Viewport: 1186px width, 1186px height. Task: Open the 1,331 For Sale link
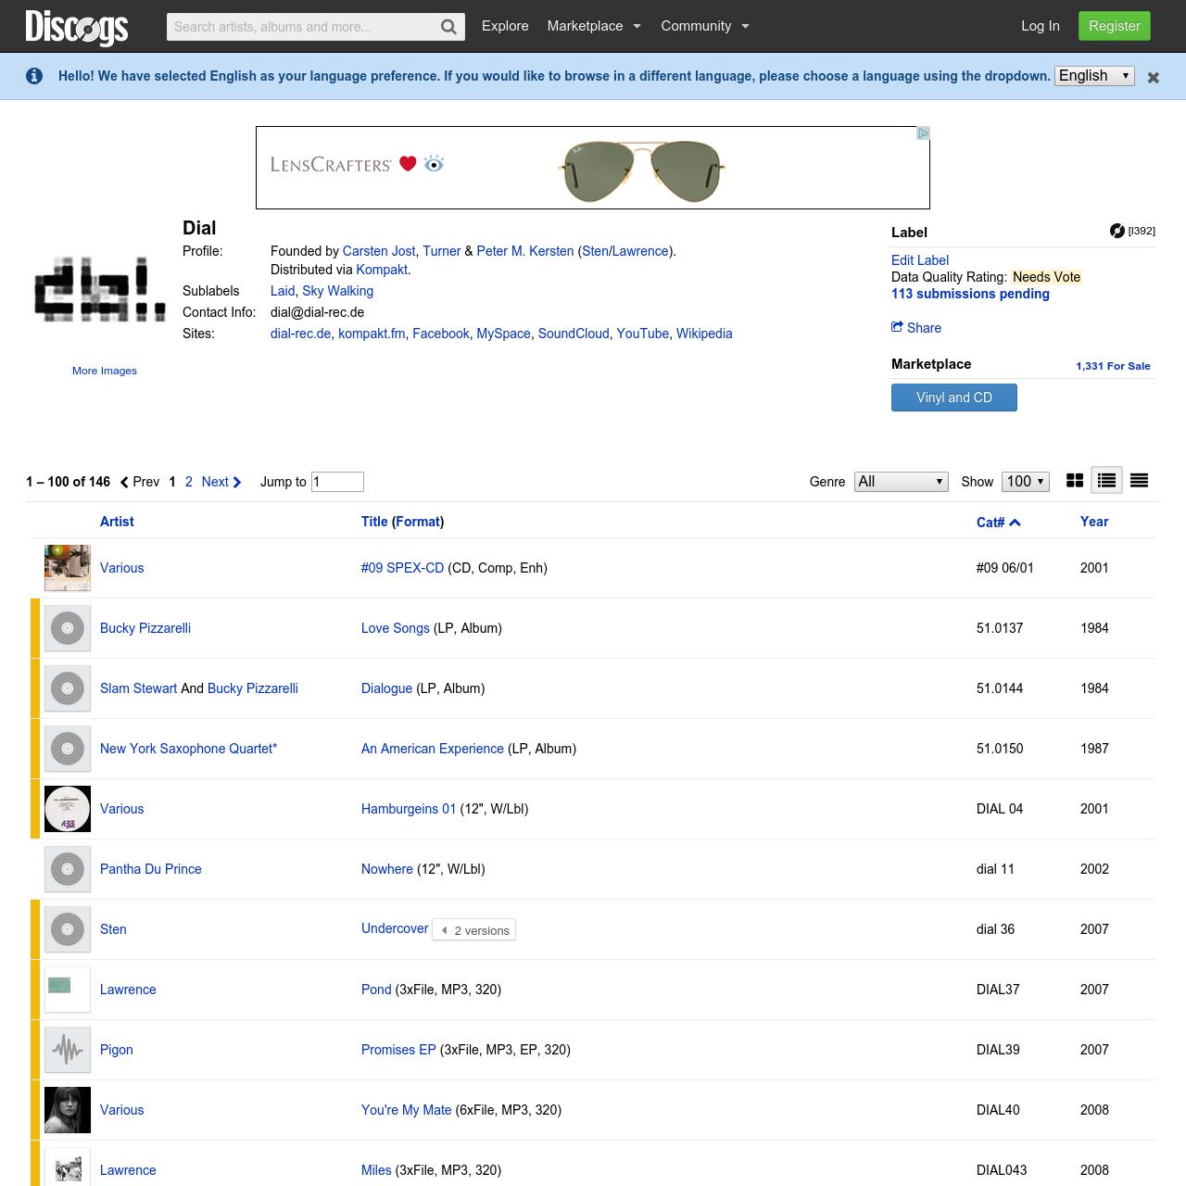[x=1113, y=366]
